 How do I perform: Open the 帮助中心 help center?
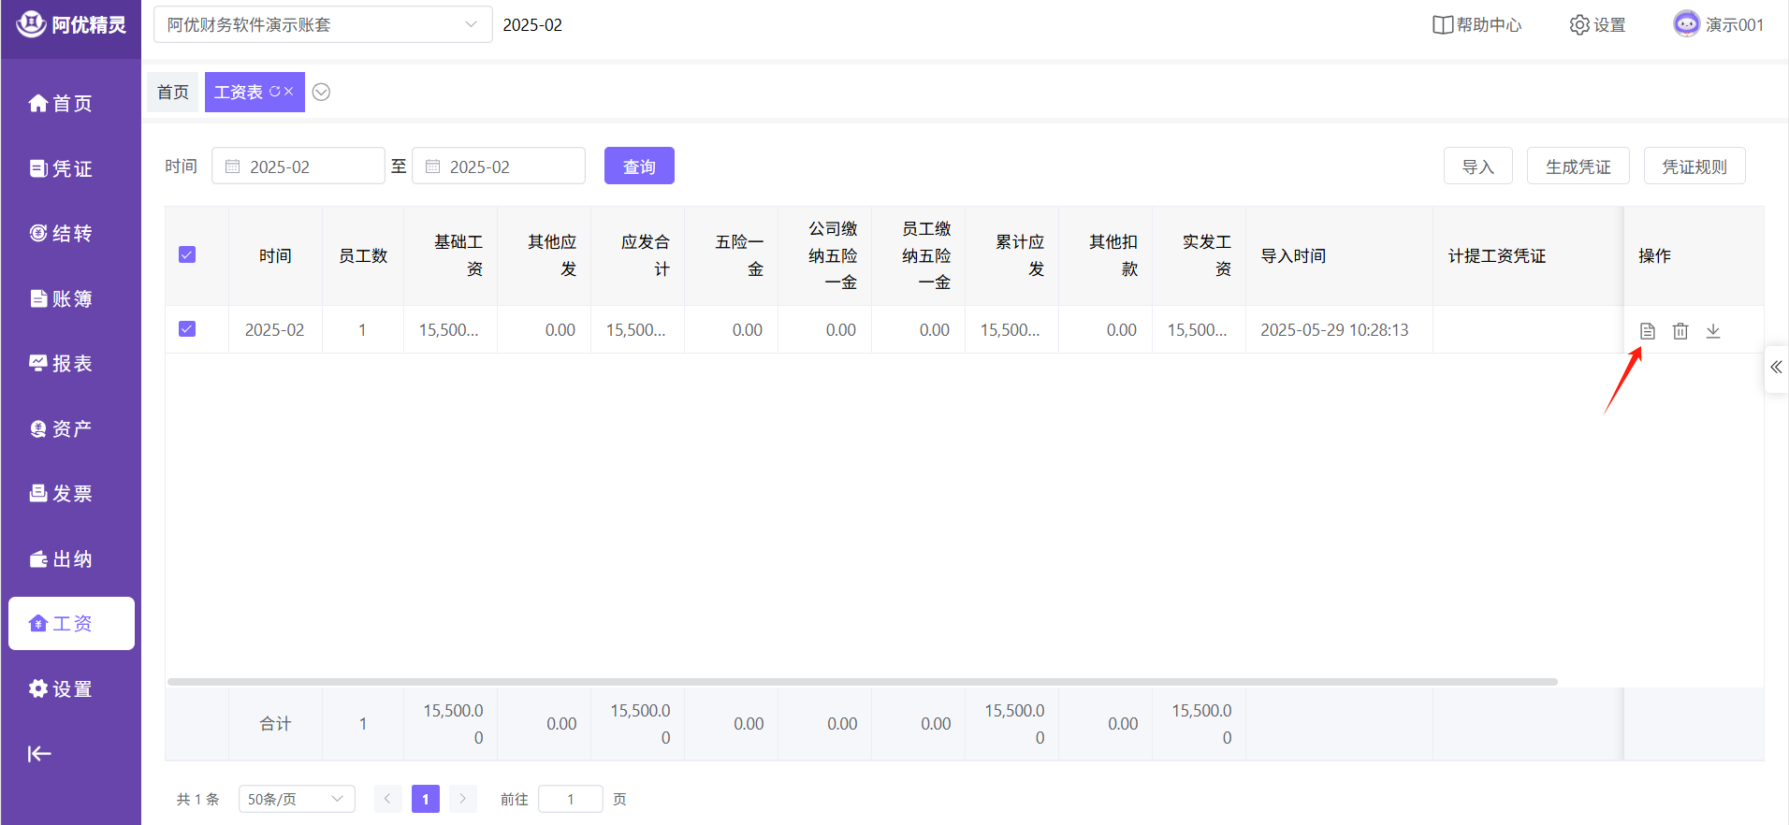1477,25
